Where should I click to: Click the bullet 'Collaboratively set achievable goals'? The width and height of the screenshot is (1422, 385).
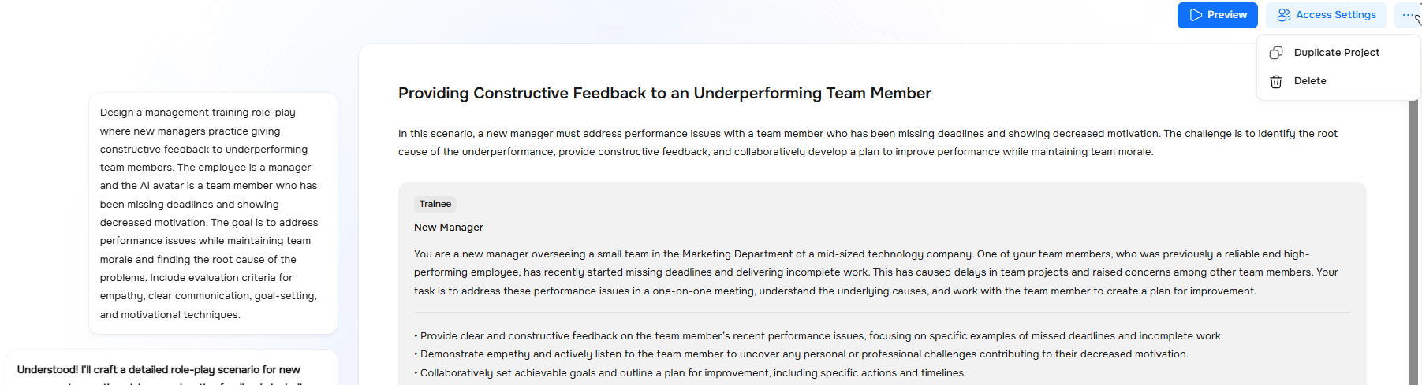pyautogui.click(x=692, y=373)
